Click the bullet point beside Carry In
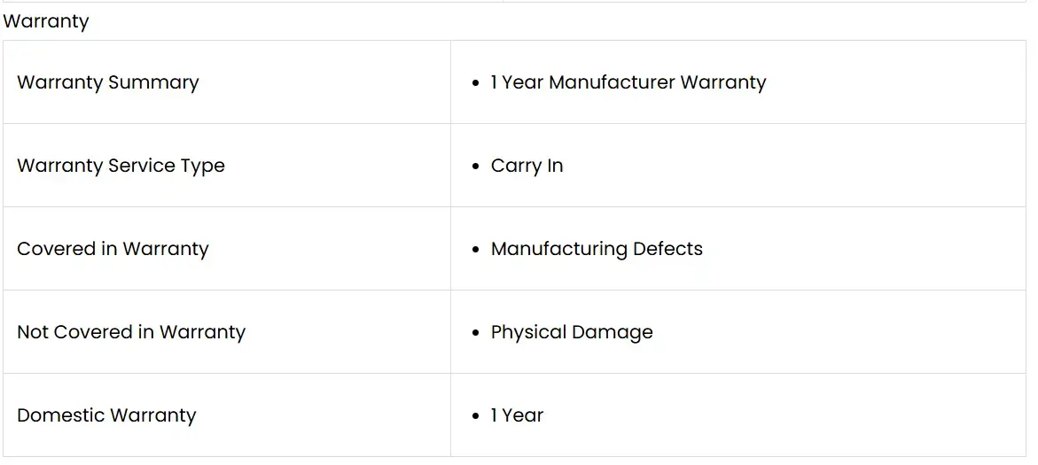This screenshot has width=1038, height=465. 477,167
